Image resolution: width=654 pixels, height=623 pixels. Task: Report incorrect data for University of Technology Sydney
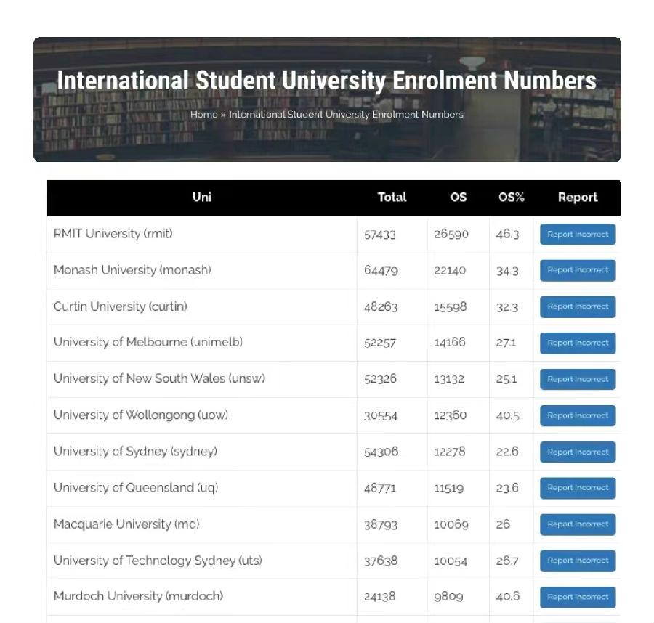578,561
